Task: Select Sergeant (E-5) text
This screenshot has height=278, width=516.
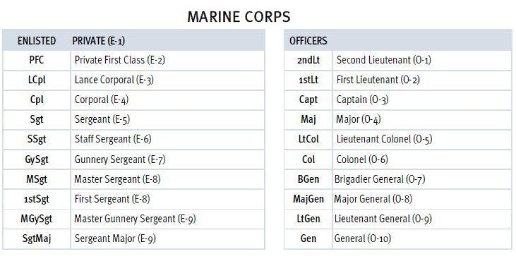Action: pos(102,119)
